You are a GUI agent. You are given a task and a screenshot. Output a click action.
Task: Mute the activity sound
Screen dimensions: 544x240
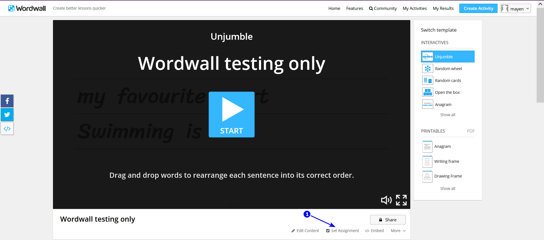coord(386,200)
